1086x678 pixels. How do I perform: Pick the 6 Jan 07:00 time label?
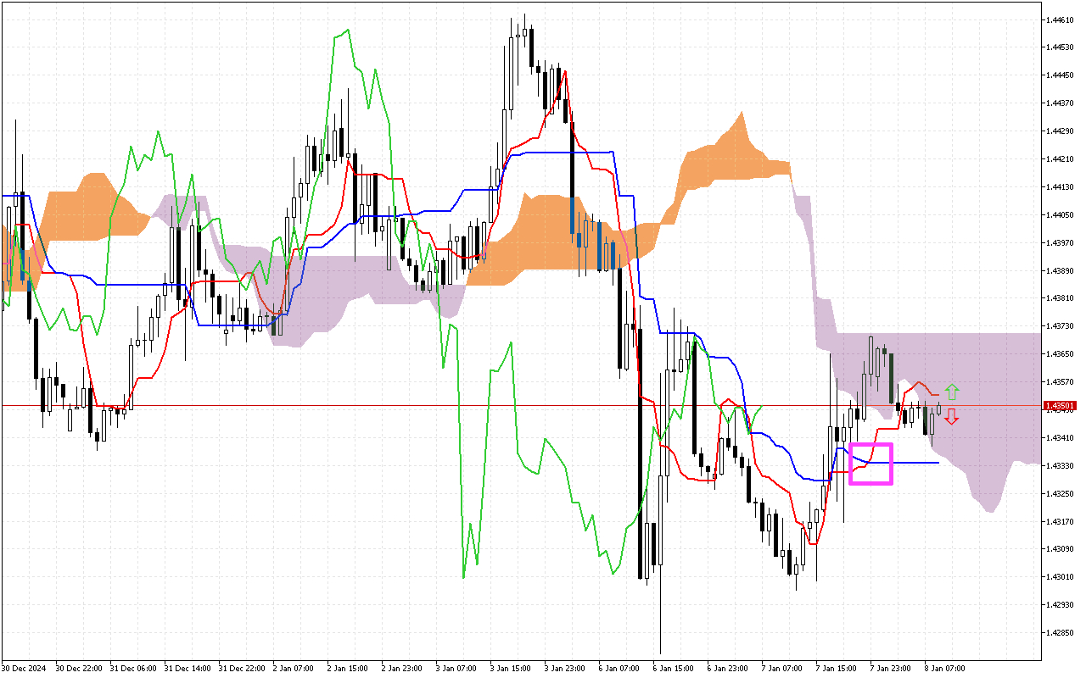tap(619, 669)
